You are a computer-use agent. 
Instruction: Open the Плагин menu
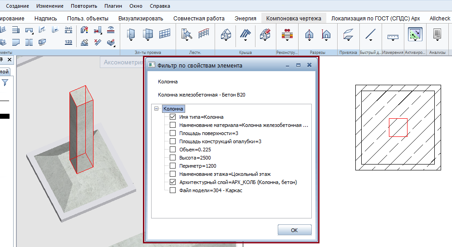(113, 6)
